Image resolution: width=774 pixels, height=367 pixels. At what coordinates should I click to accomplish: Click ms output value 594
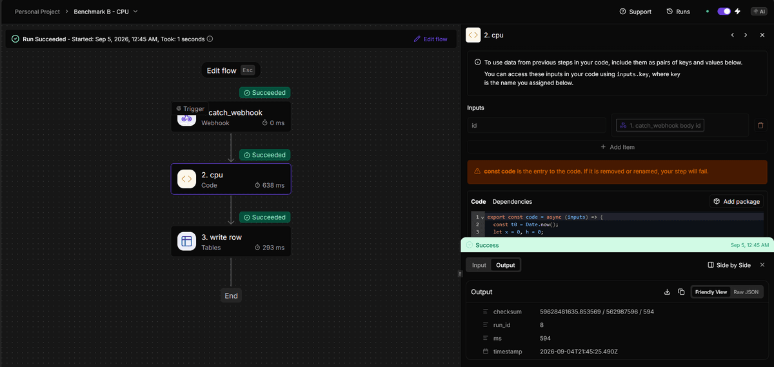[x=546, y=338]
